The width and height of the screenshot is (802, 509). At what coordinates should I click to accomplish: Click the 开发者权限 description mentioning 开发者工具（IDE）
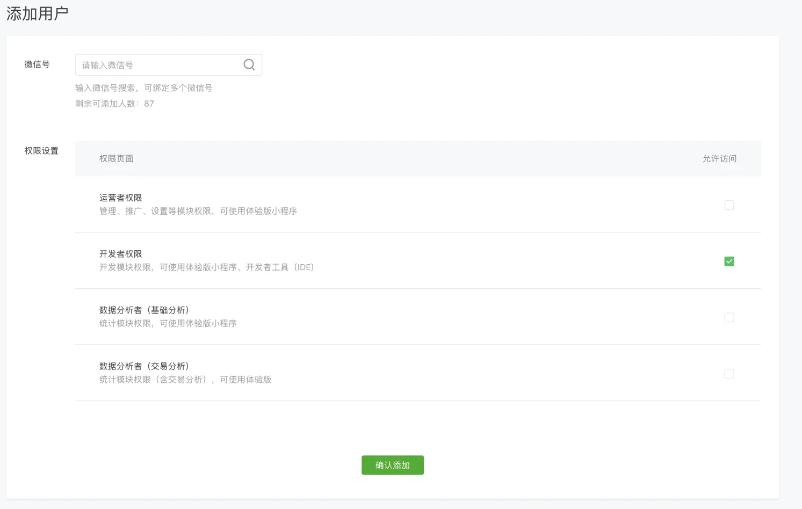[x=206, y=267]
